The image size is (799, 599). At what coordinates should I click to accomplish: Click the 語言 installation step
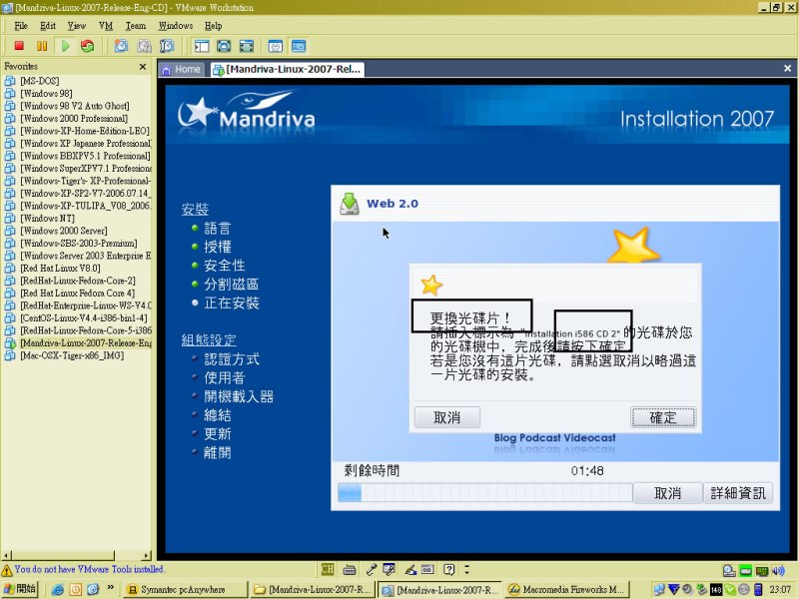[217, 229]
